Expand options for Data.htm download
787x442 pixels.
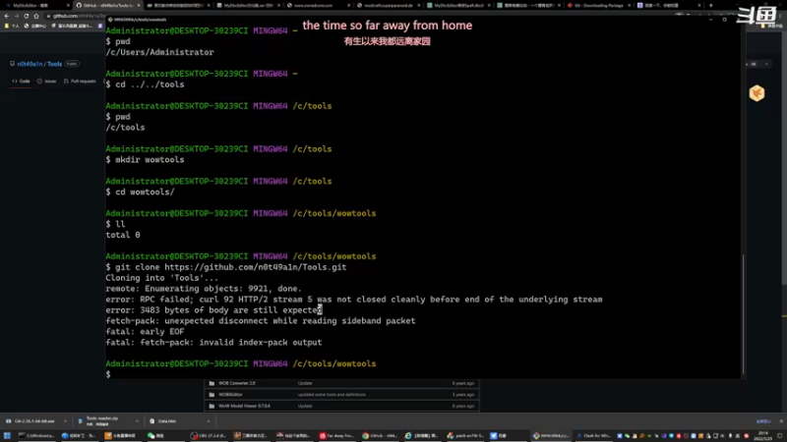tap(209, 421)
